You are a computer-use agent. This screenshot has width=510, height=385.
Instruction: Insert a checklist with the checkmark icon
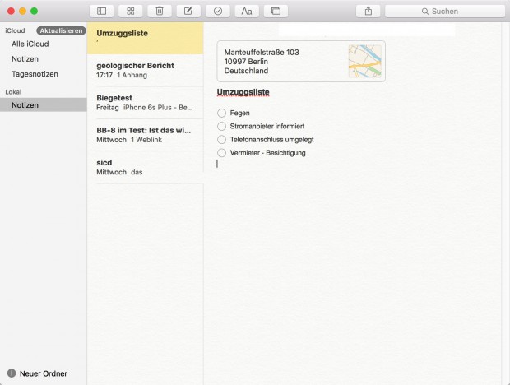coord(218,11)
